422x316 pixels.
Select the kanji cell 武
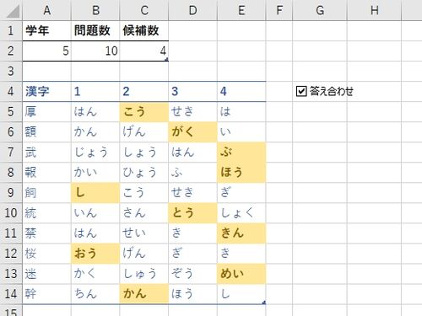(47, 153)
